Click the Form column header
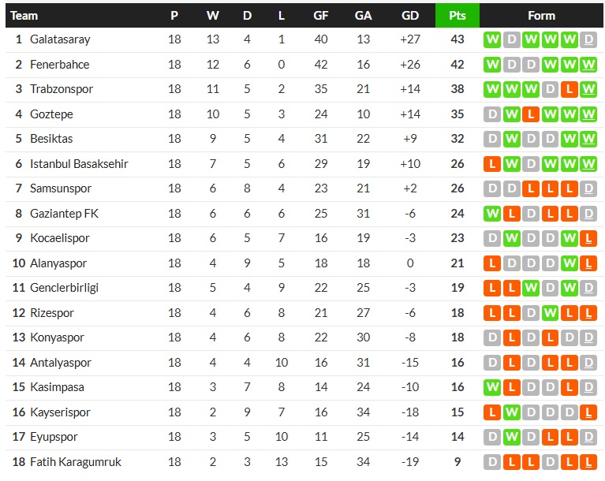Screen dimensions: 605x481 541,16
